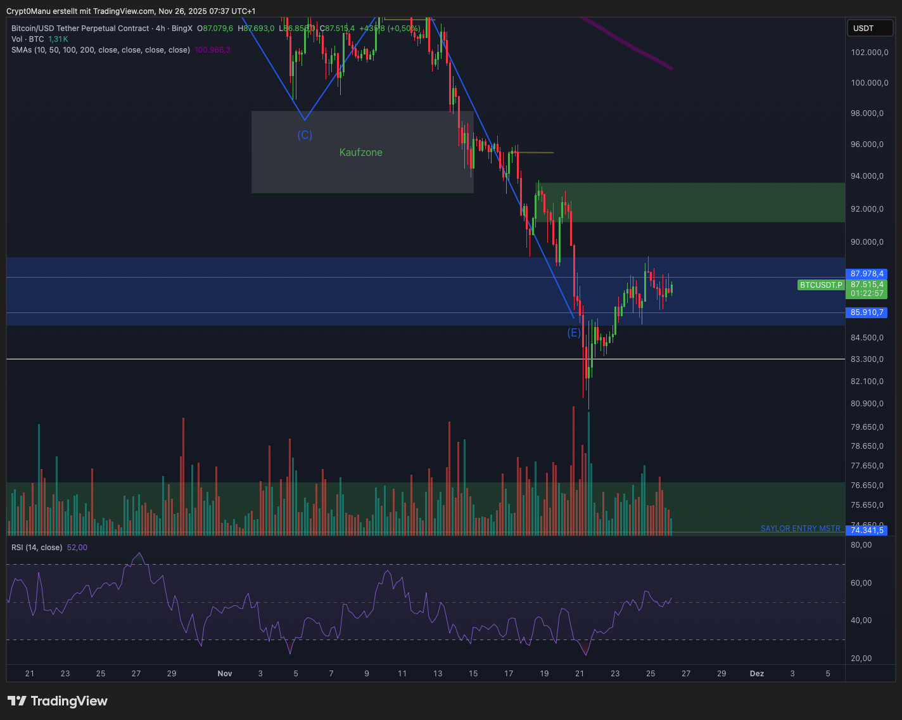Click the (E) wave label

(574, 333)
